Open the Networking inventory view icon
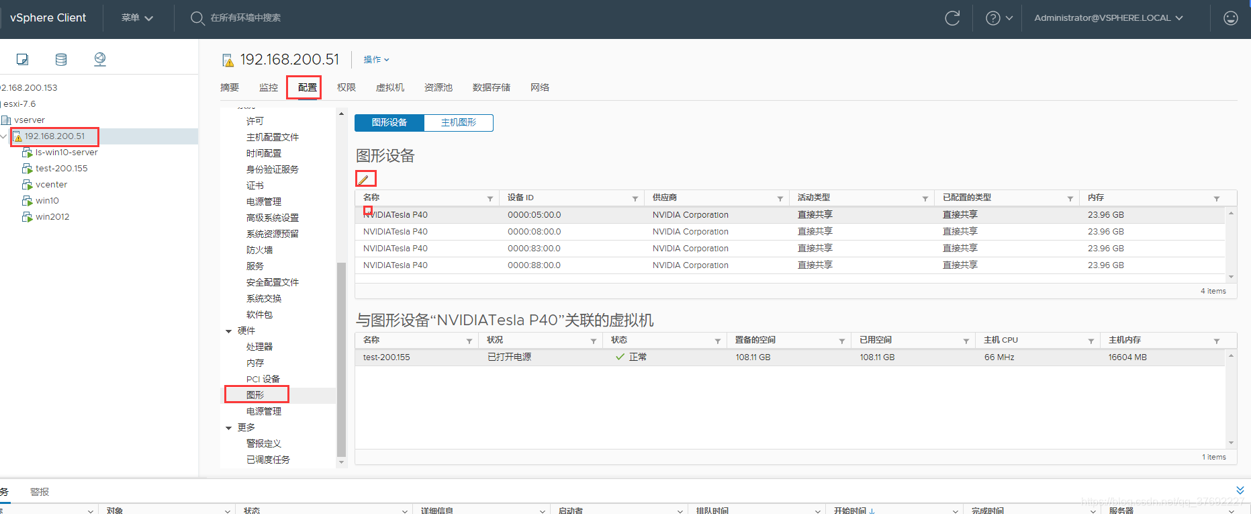Image resolution: width=1251 pixels, height=514 pixels. coord(100,59)
